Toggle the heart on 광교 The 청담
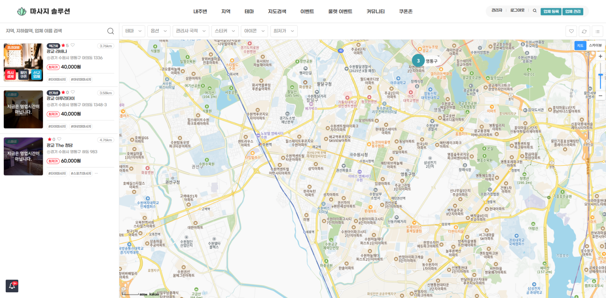Viewport: 606px width, 298px height. [59, 139]
